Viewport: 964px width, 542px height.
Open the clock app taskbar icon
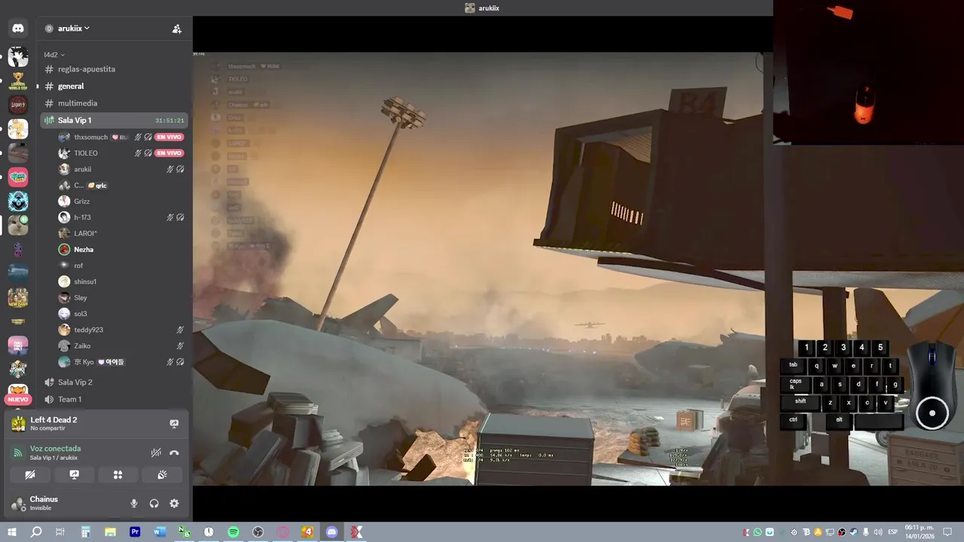209,532
